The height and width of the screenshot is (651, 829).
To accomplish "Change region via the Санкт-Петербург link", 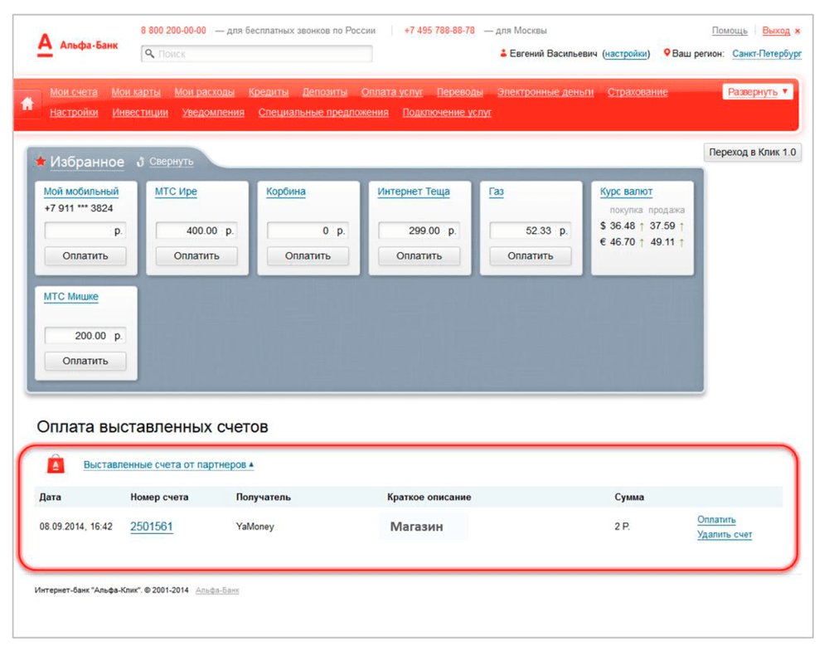I will 767,54.
